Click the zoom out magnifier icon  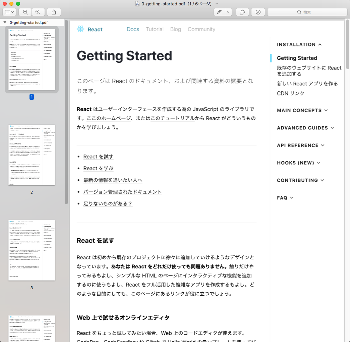coord(25,12)
